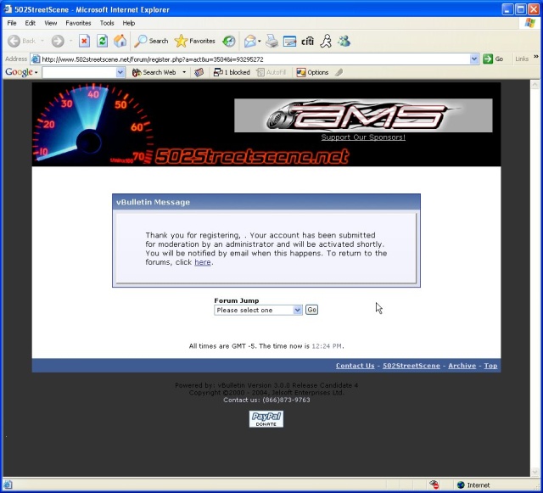Click the Top footer link

tap(490, 366)
